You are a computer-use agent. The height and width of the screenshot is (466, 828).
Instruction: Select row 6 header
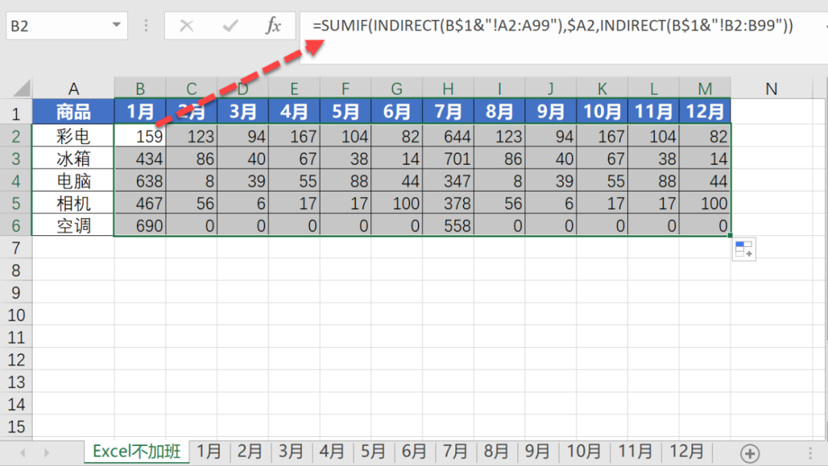point(16,225)
